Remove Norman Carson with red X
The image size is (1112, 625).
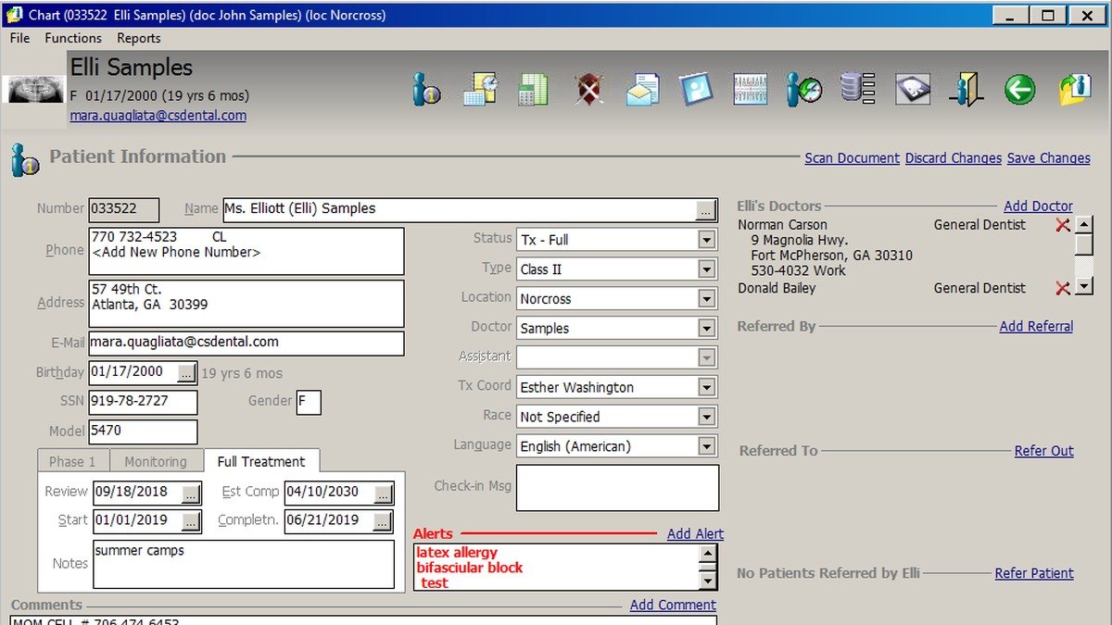[1063, 225]
